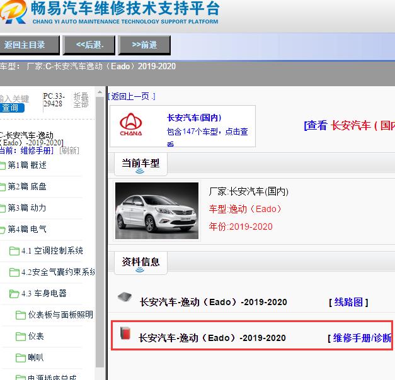Screen dimensions: 395x380
Task: Open the folder icon for 第2篇 底盘
Action: pyautogui.click(x=3, y=187)
